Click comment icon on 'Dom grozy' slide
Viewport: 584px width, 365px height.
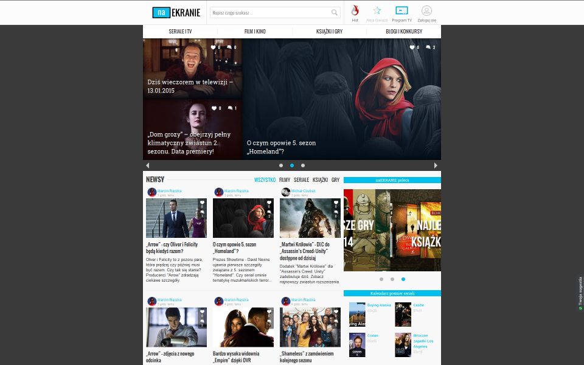coord(230,108)
